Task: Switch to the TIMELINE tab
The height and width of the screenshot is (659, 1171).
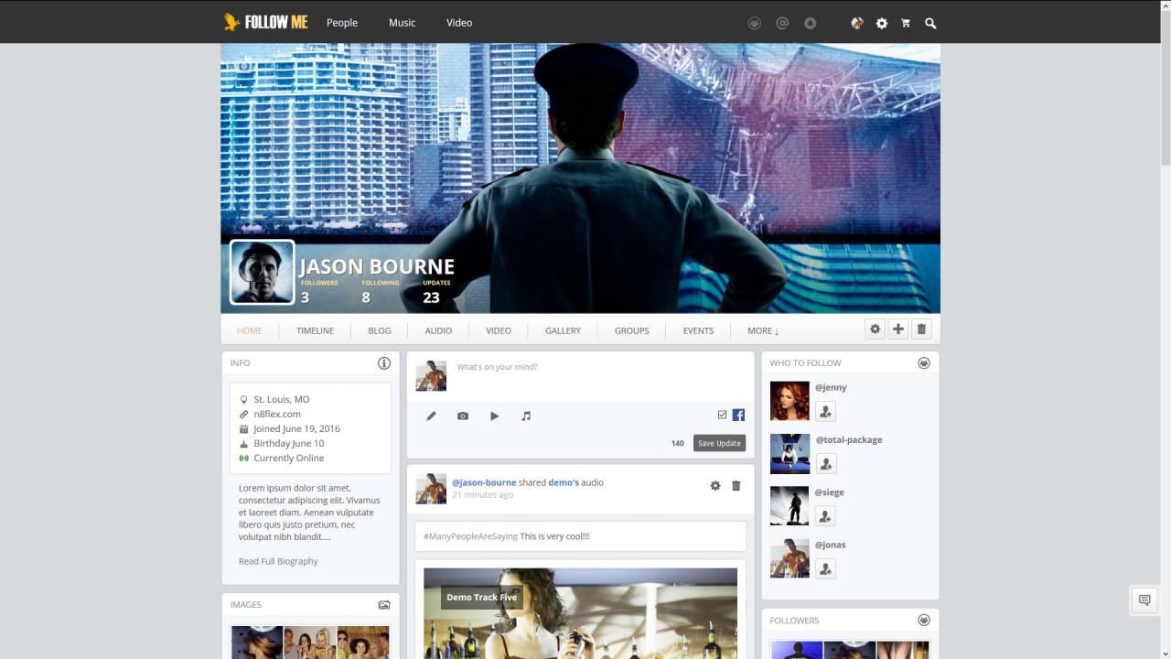Action: point(315,330)
